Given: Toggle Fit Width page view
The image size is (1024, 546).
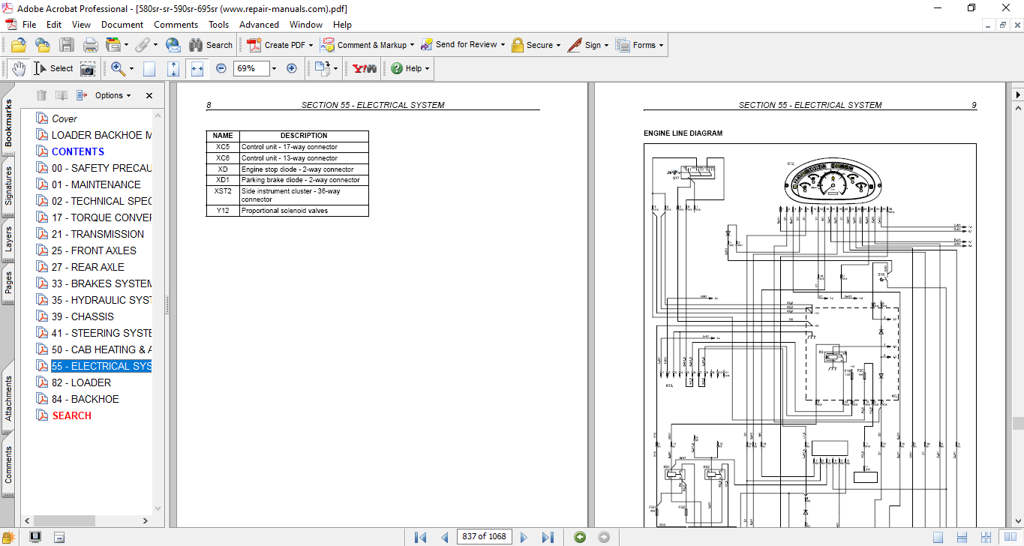Looking at the screenshot, I should [197, 68].
